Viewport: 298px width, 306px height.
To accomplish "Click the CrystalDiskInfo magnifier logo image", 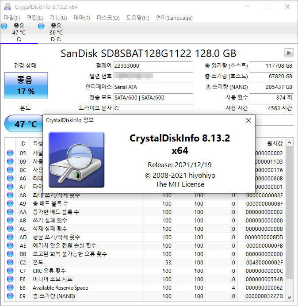I will (x=76, y=160).
